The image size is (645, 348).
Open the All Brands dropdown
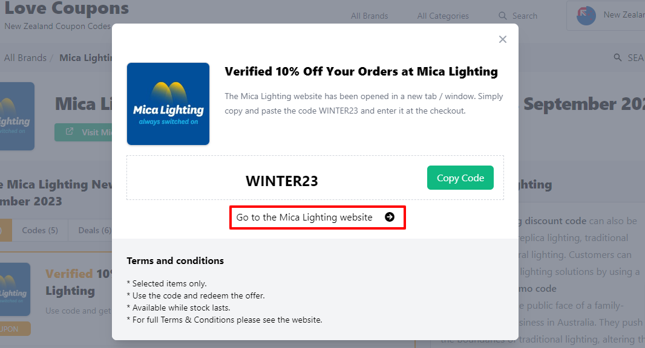(x=369, y=16)
